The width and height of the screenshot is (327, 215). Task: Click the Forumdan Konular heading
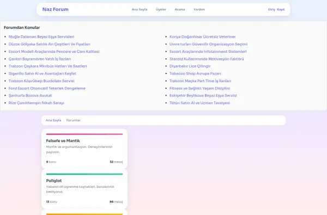pos(22,28)
